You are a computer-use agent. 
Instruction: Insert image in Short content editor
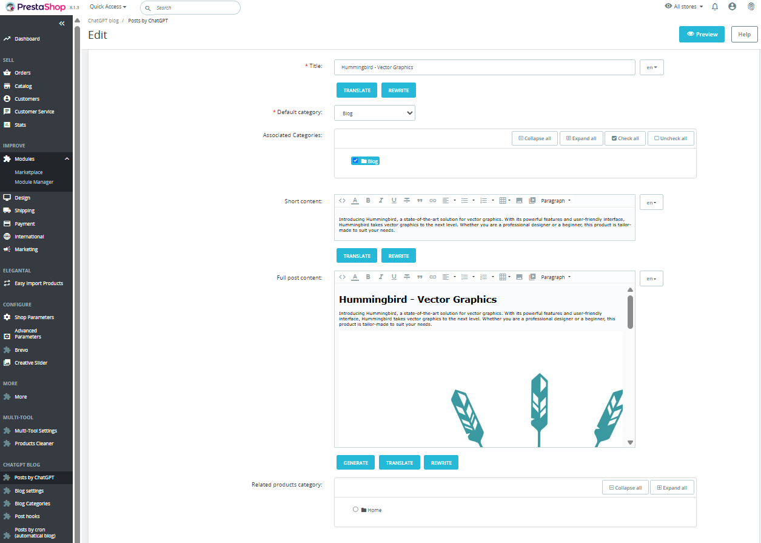[x=519, y=201]
